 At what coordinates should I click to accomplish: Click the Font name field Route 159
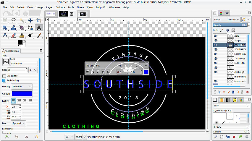pyautogui.click(x=24, y=64)
